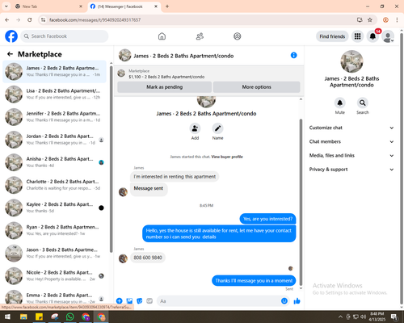Image resolution: width=404 pixels, height=323 pixels.
Task: Open Kaylee's apartment conversation
Action: pyautogui.click(x=54, y=208)
